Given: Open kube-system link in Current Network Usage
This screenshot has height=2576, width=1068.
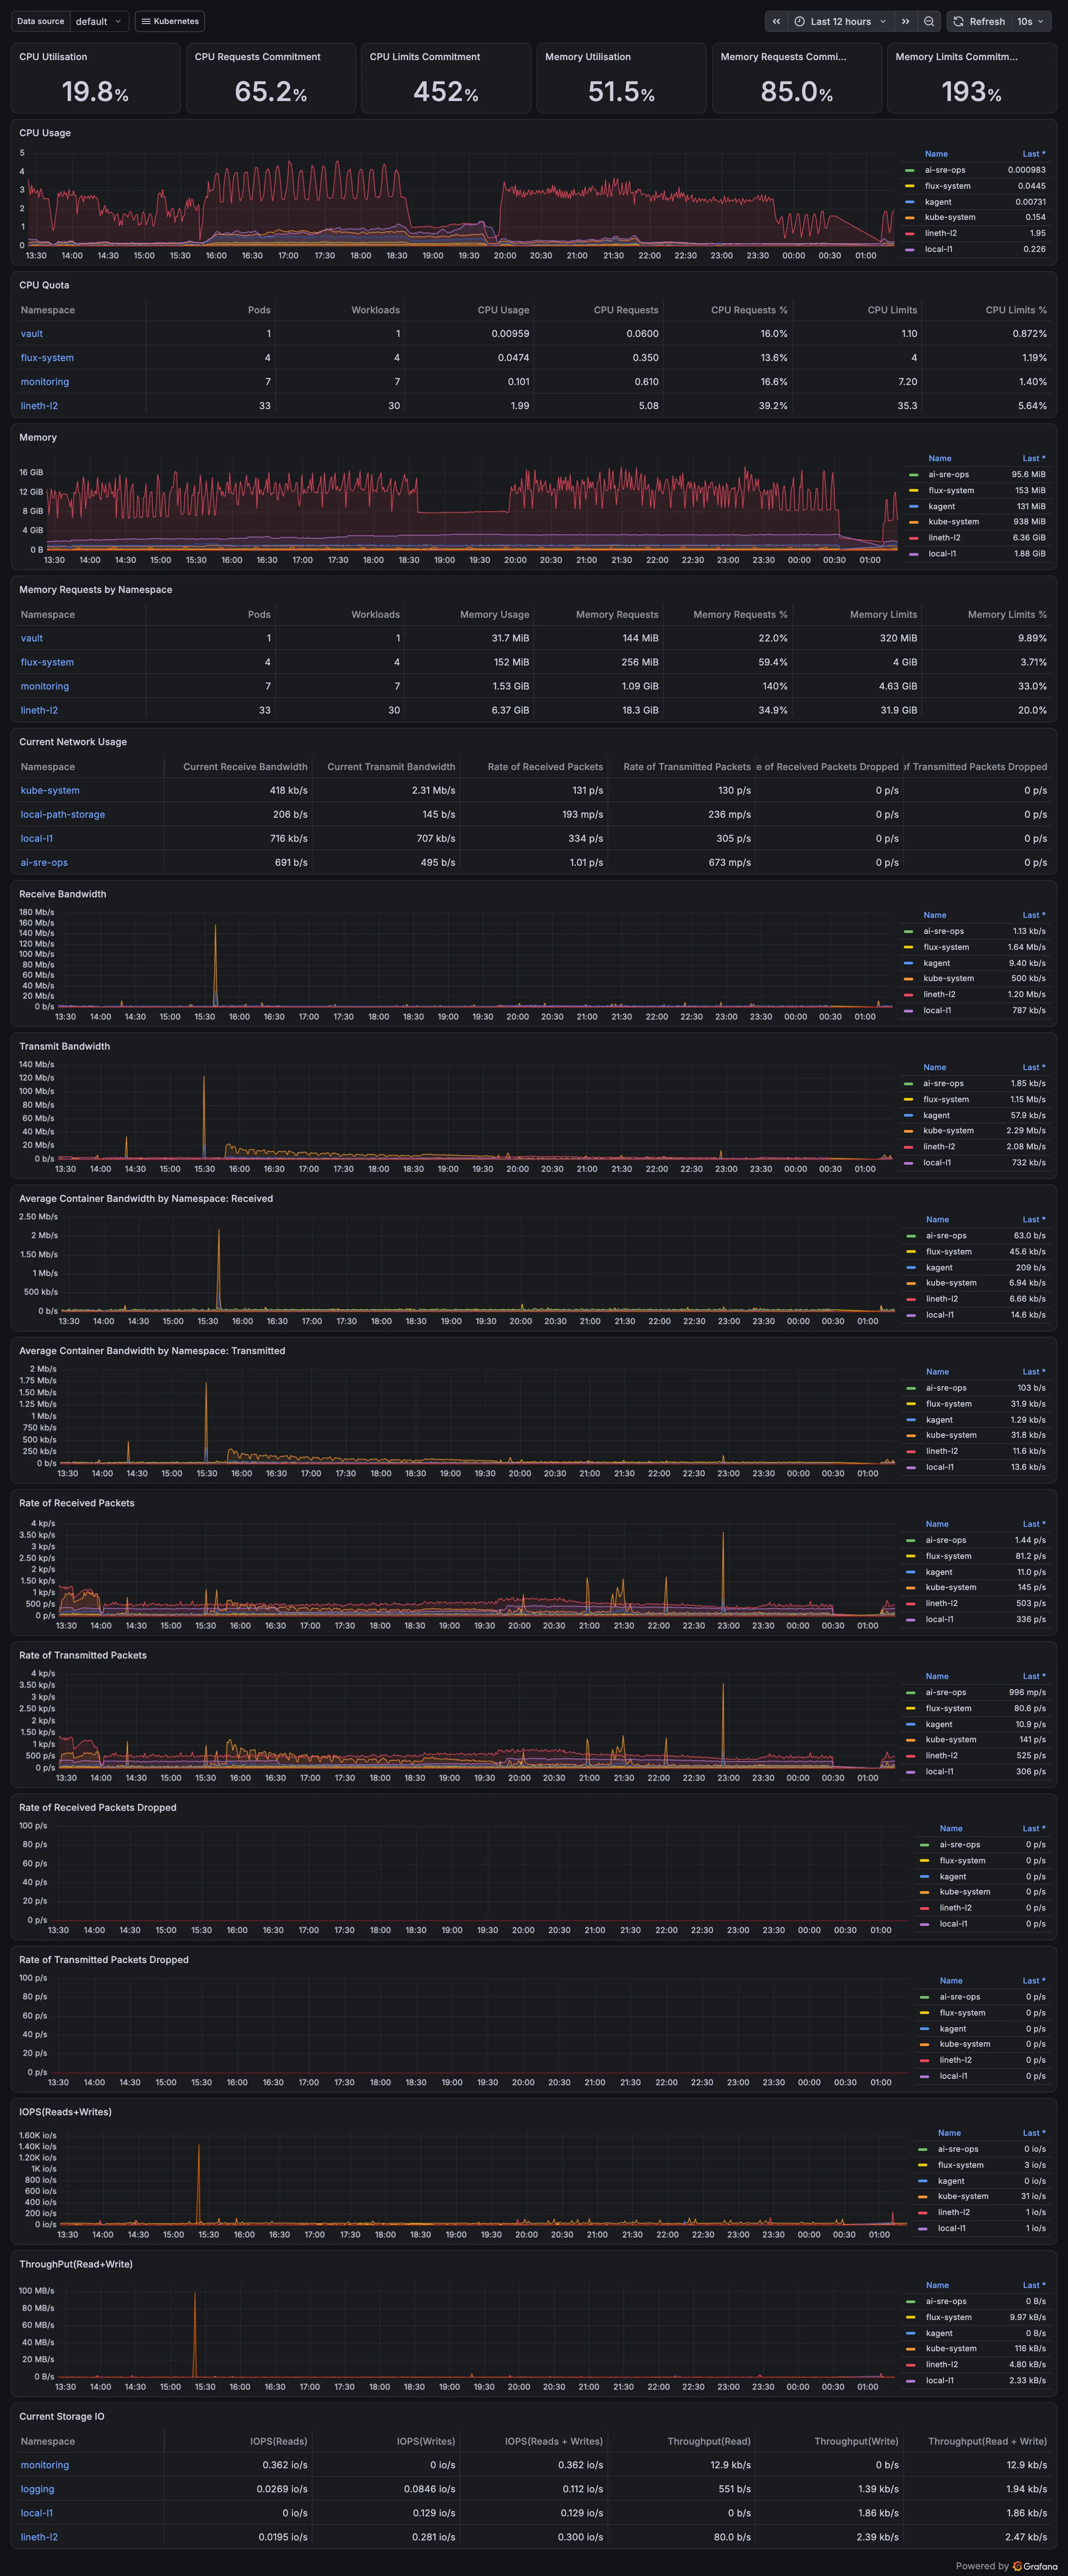Looking at the screenshot, I should coord(50,790).
